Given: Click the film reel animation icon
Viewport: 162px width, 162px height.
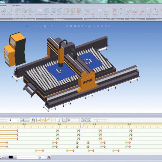Looking at the screenshot, I should [33, 120].
